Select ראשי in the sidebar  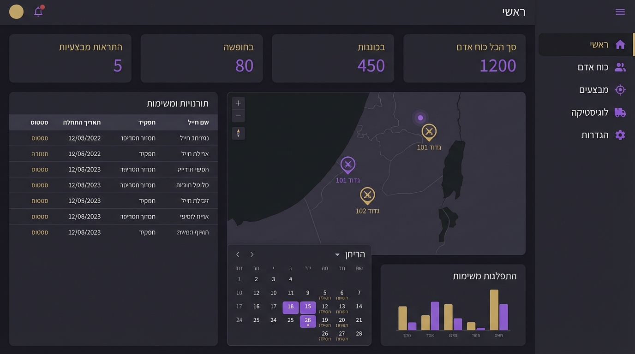(599, 45)
